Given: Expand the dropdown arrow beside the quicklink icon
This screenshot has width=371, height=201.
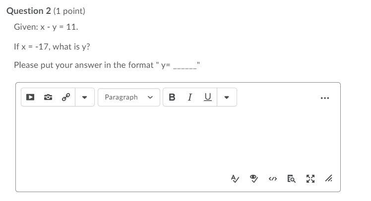Looking at the screenshot, I should point(84,97).
